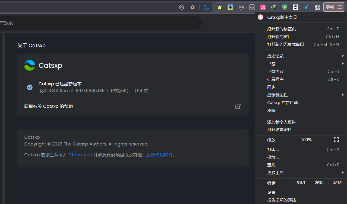Open the blue satellite extension icon
The height and width of the screenshot is (204, 347).
pyautogui.click(x=306, y=7)
